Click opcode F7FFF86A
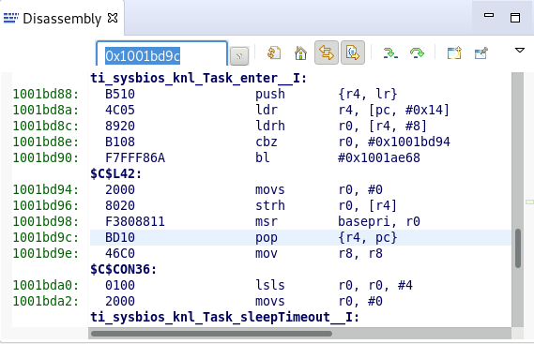This screenshot has width=534, height=344. click(135, 157)
